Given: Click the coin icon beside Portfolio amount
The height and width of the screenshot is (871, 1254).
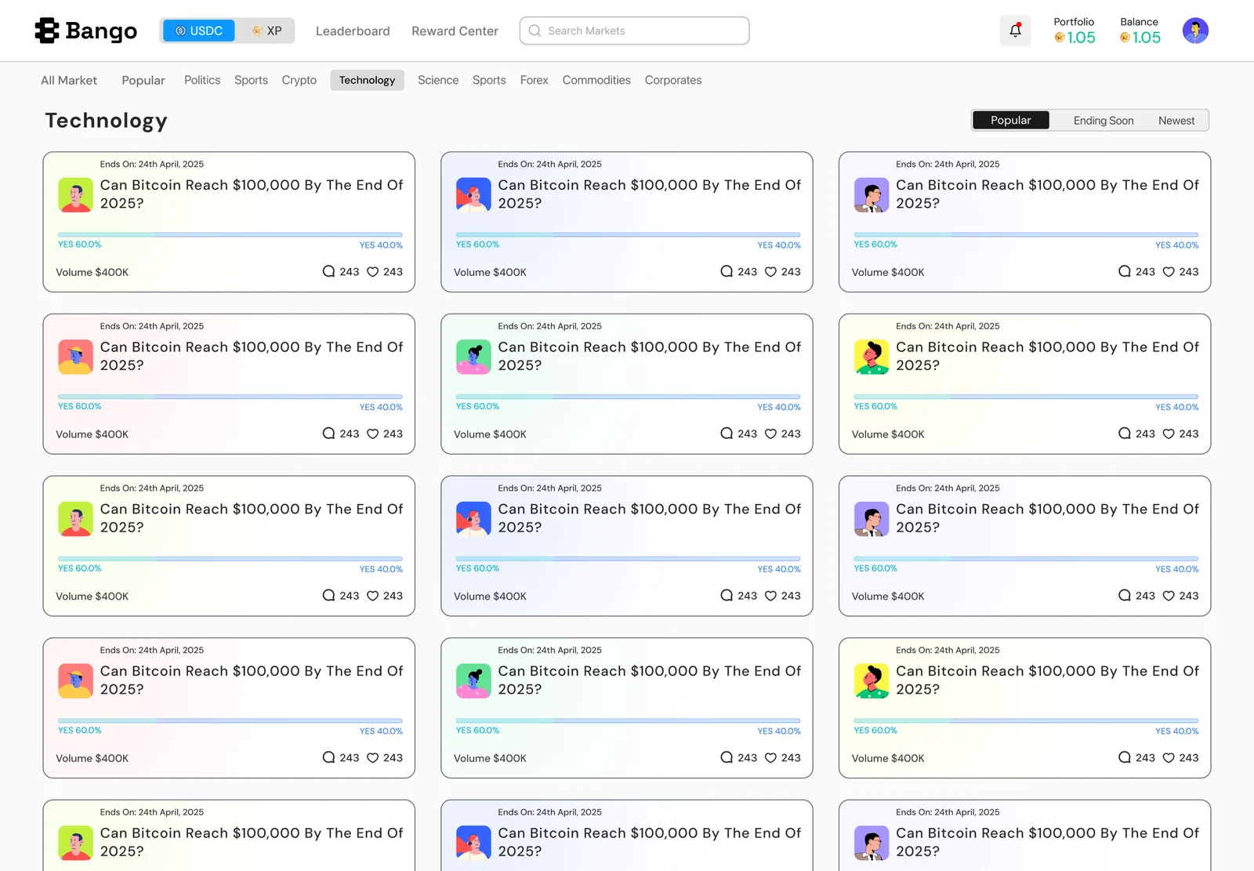Looking at the screenshot, I should 1060,38.
